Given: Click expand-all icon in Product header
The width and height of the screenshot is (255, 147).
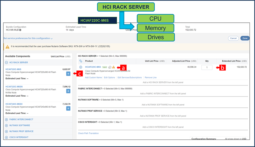Looking at the screenshot, I should coord(81,61).
